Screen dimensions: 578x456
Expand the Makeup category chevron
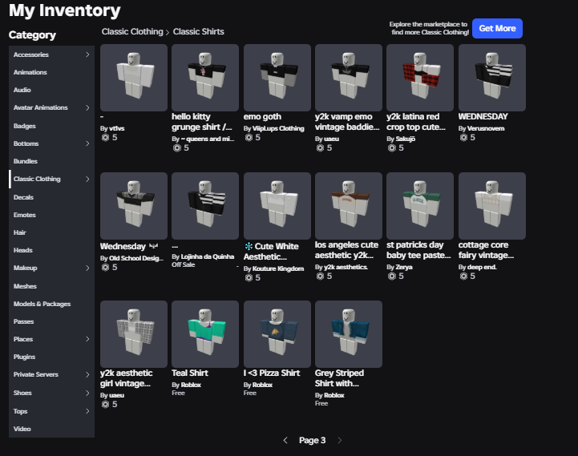coord(87,268)
